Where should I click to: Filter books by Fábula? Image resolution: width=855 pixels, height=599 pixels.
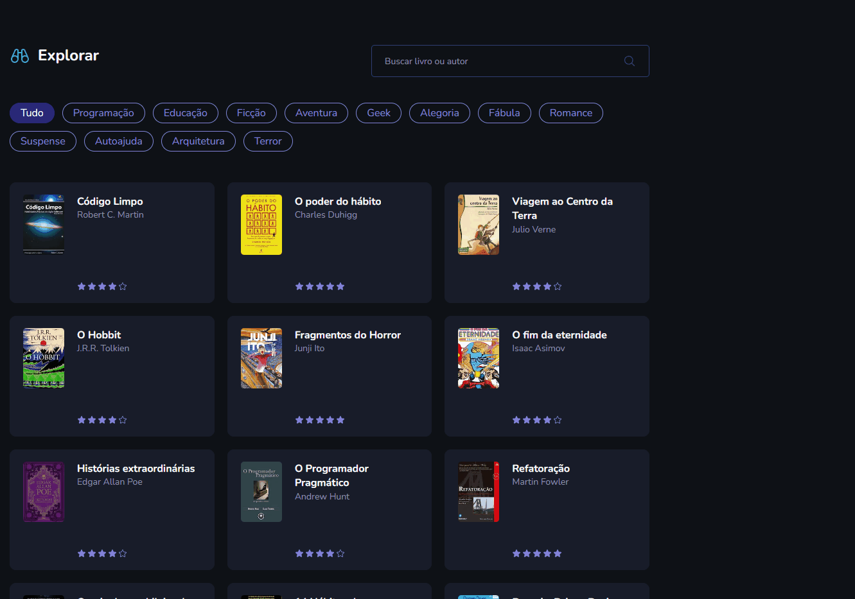pyautogui.click(x=504, y=113)
